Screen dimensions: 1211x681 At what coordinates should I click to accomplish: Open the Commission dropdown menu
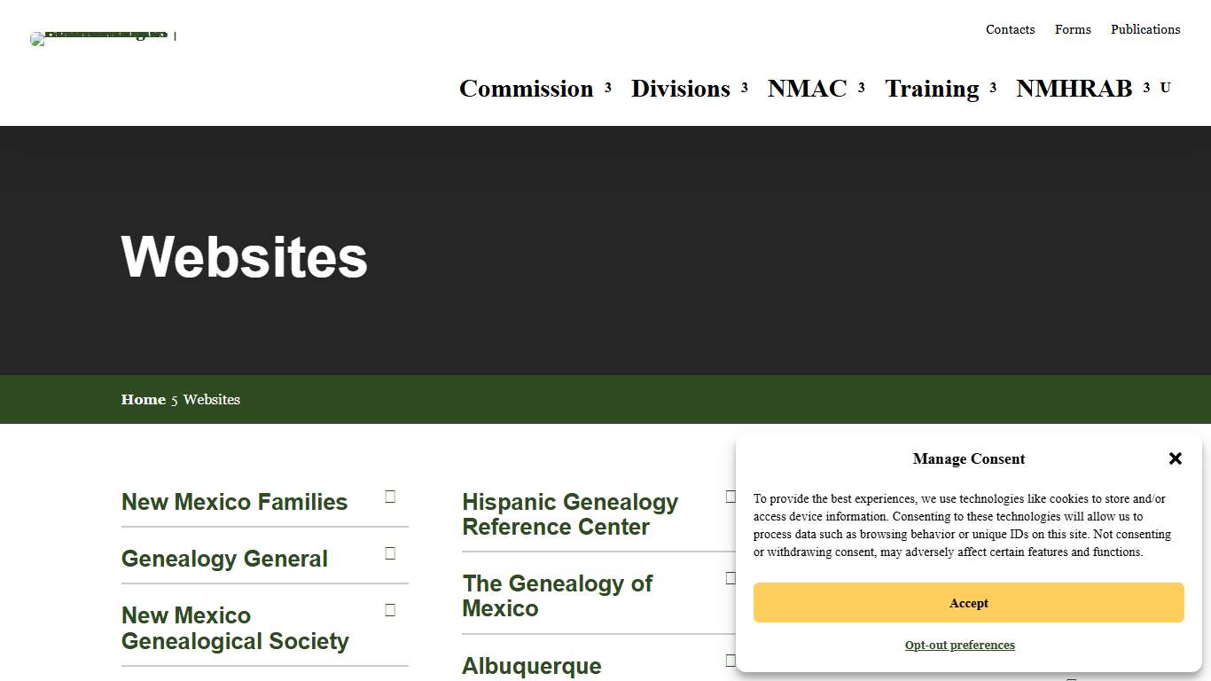click(x=527, y=88)
